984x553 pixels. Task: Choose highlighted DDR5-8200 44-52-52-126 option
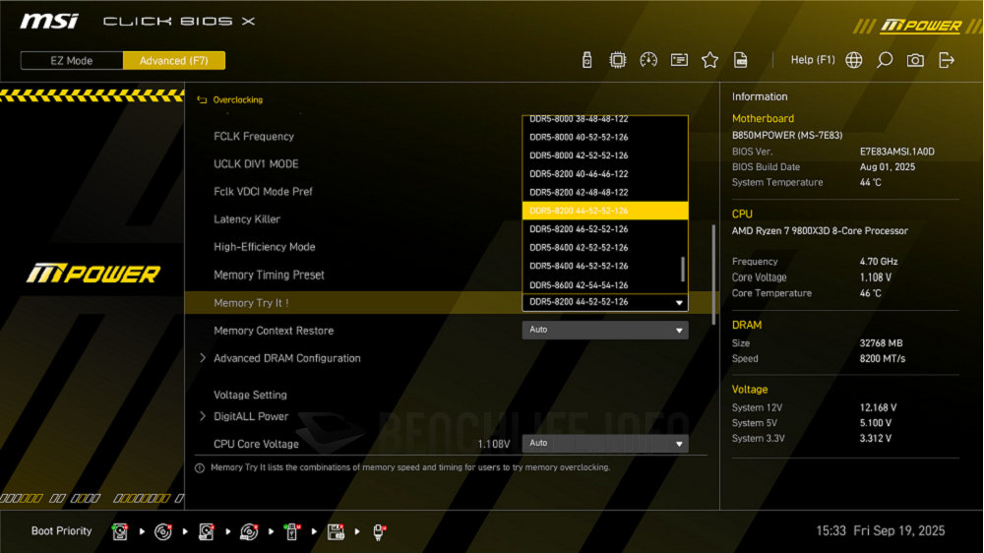coord(605,211)
